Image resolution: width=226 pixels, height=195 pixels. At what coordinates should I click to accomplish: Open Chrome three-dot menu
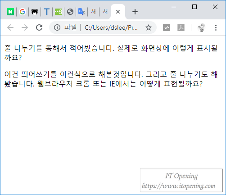tap(216, 27)
